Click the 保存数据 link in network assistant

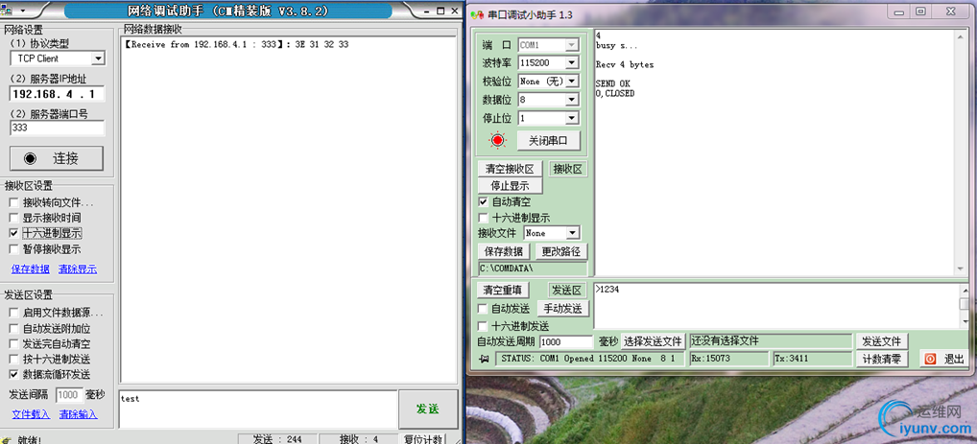(31, 269)
